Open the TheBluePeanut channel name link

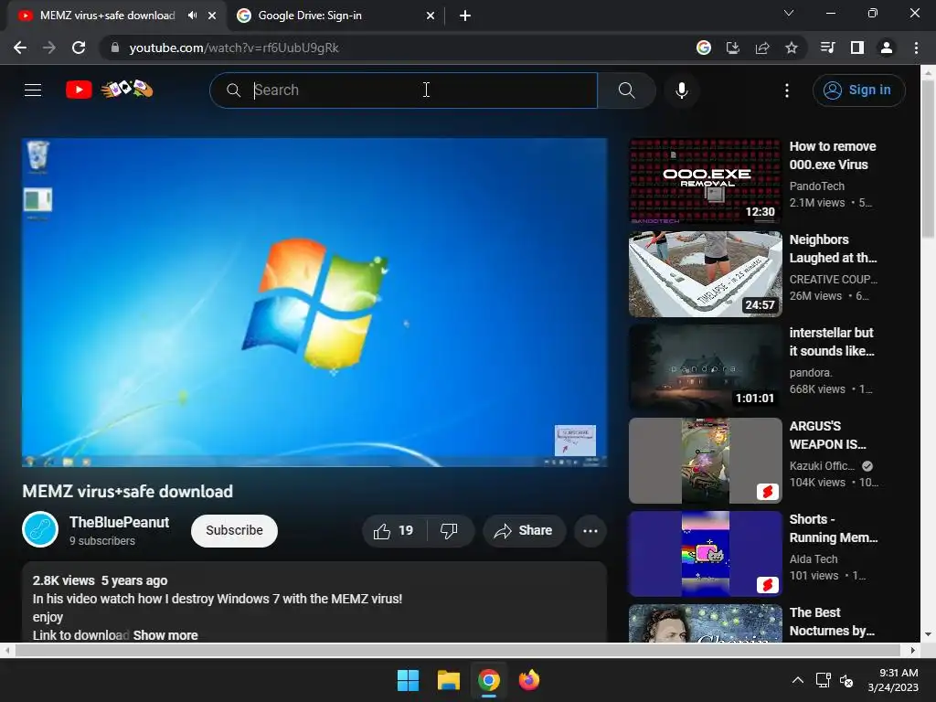point(120,522)
